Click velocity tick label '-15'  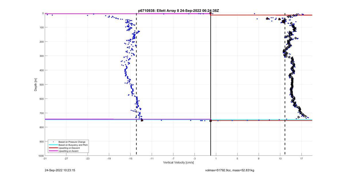pyautogui.click(x=130, y=158)
